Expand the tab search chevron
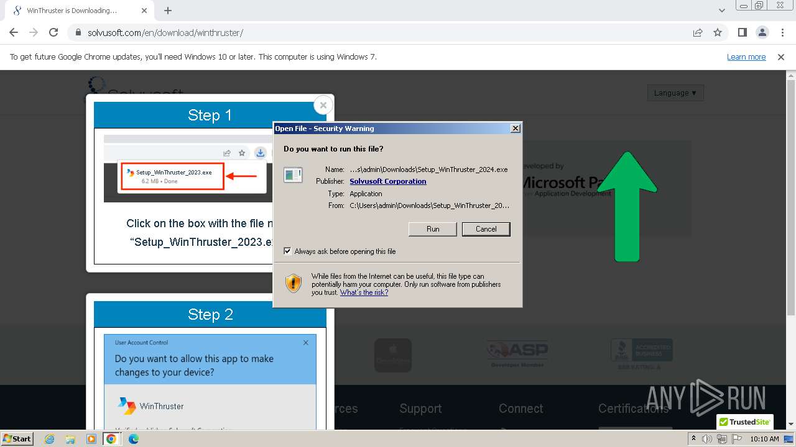796x447 pixels. click(x=722, y=11)
